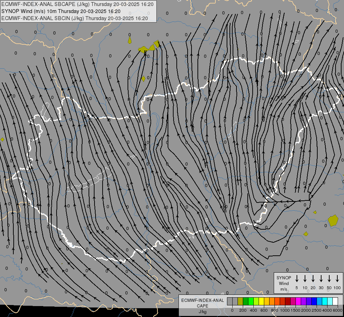Screen dimensions: 344x317
Task: Select the dark green CAPE legend swatch
Action: click(246, 301)
